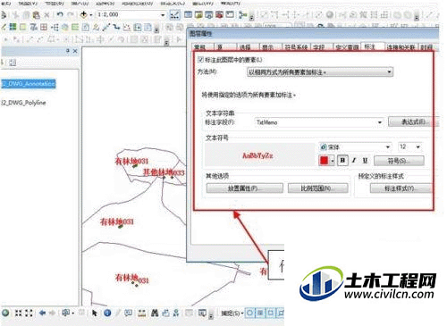Switch to the 选择 (Selection) tab
Viewport: 447px width, 326px height.
pyautogui.click(x=245, y=47)
